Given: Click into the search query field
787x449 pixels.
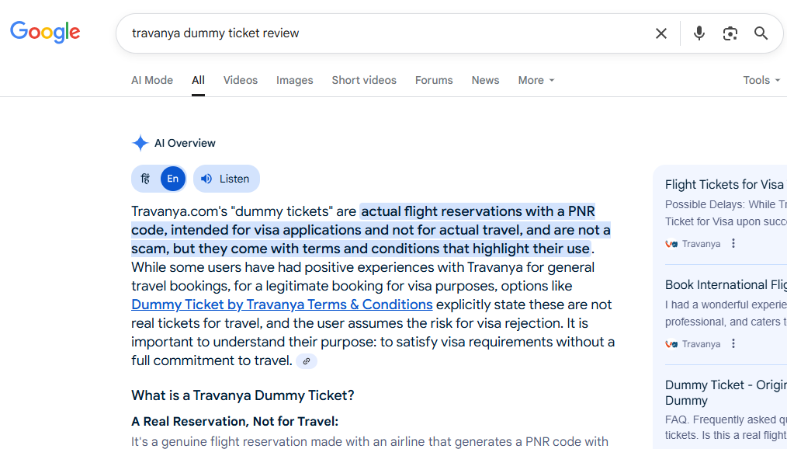Looking at the screenshot, I should tap(387, 33).
